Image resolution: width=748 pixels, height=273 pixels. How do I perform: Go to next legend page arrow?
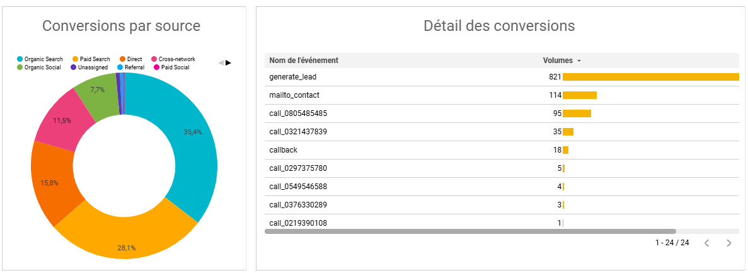229,62
